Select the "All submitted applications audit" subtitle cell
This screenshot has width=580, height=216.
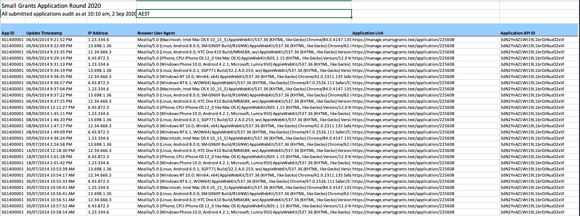(x=68, y=14)
